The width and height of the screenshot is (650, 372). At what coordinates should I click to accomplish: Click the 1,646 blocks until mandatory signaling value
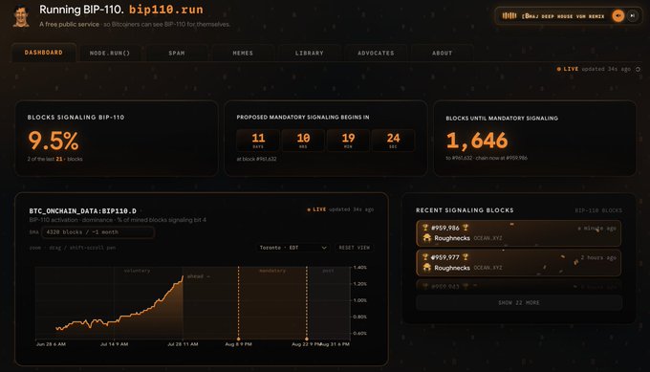tap(477, 141)
